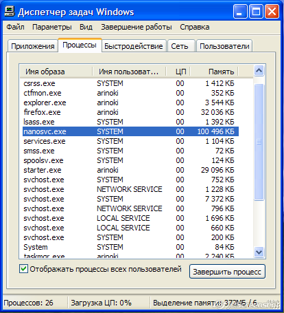The image size is (284, 313).
Task: Open the Справка menu
Action: coord(195,27)
